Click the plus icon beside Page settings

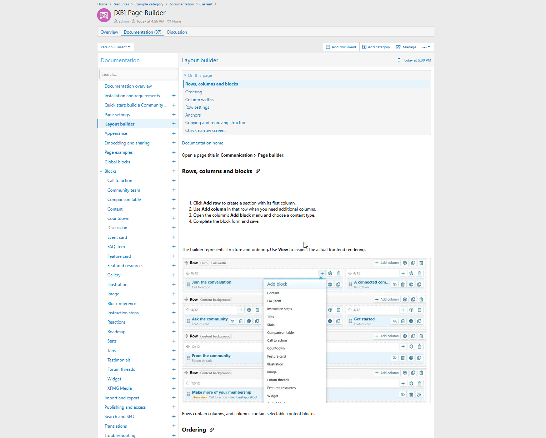tap(174, 115)
